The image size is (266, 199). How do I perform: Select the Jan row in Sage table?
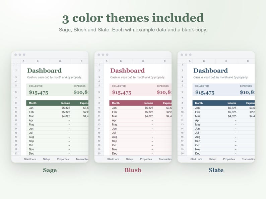(x=57, y=108)
